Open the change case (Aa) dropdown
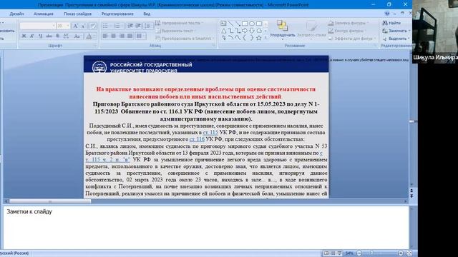Image resolution: width=458 pixels, height=257 pixels. click(77, 36)
